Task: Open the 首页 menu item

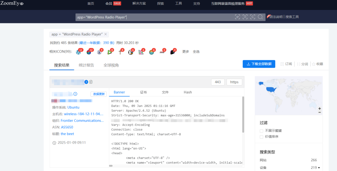Action: point(91,4)
